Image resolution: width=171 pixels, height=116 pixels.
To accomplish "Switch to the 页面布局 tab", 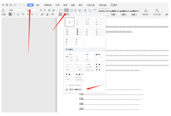I will click(x=48, y=5).
